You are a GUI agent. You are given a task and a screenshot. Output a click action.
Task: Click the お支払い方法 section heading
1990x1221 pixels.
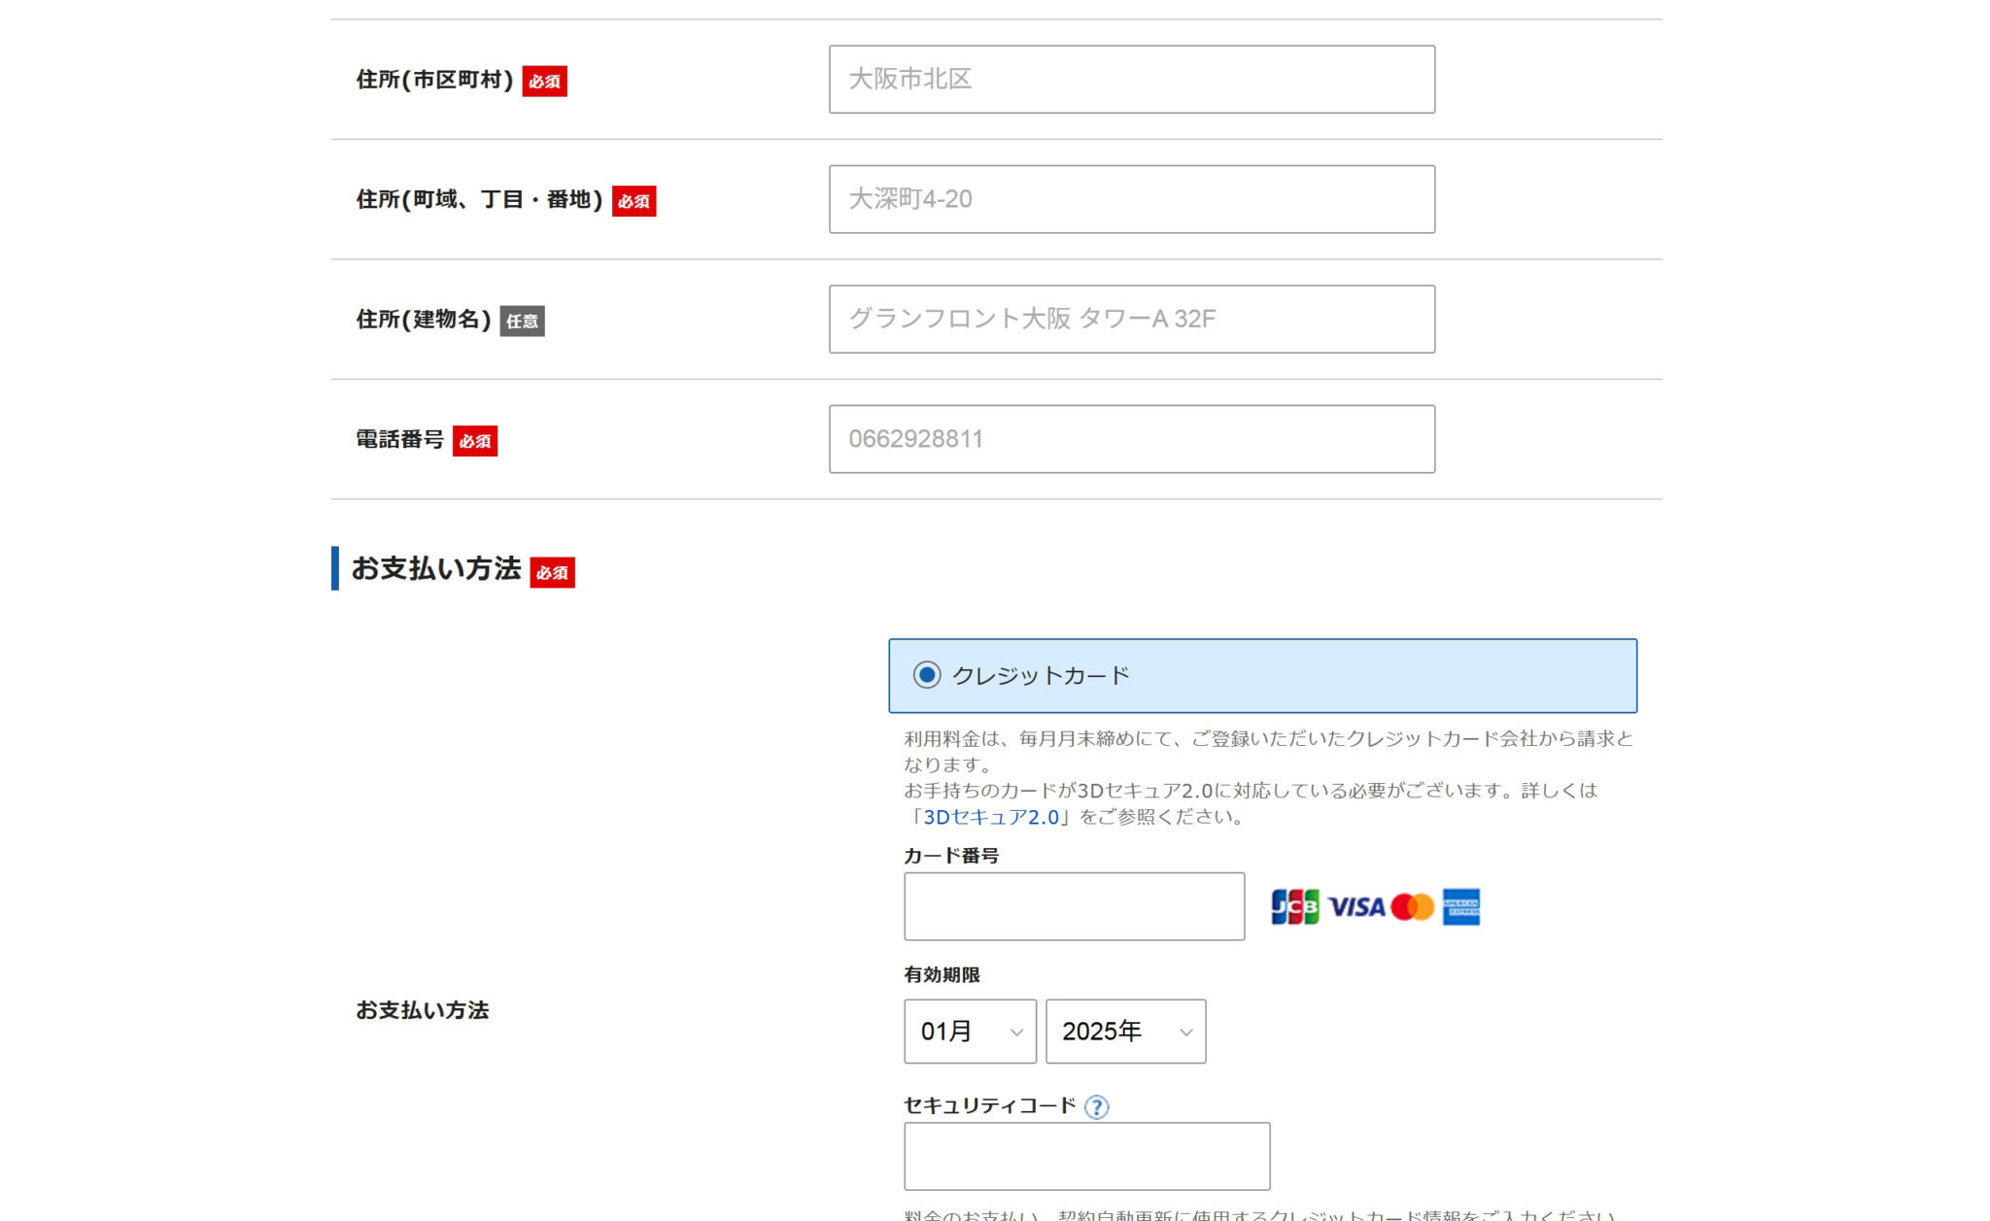[x=437, y=568]
